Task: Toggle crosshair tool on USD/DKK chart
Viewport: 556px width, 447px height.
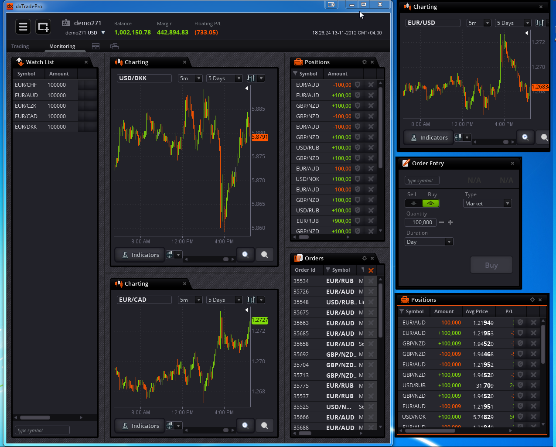Action: (170, 255)
